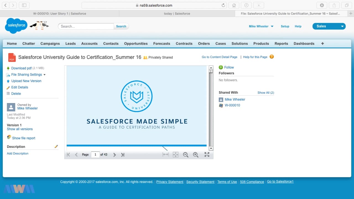The width and height of the screenshot is (354, 199).
Task: Reload the page in Safari
Action: click(223, 5)
